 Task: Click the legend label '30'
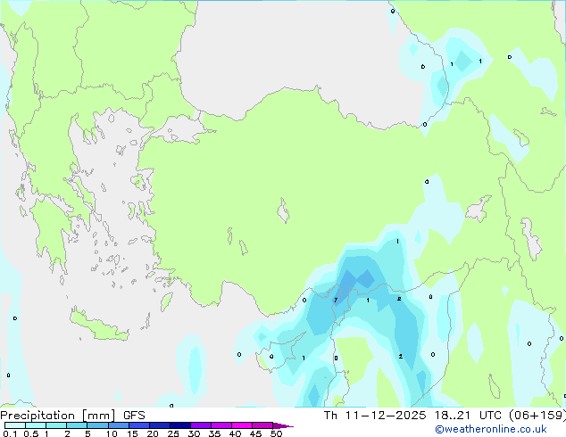(194, 433)
